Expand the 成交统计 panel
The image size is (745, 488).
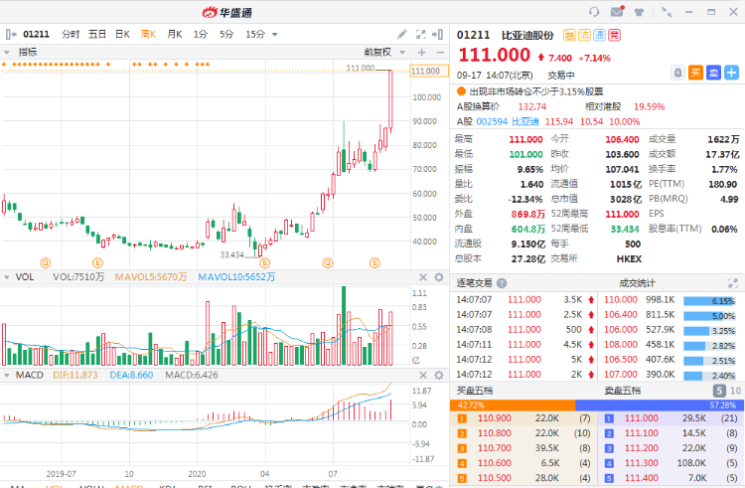click(x=733, y=283)
